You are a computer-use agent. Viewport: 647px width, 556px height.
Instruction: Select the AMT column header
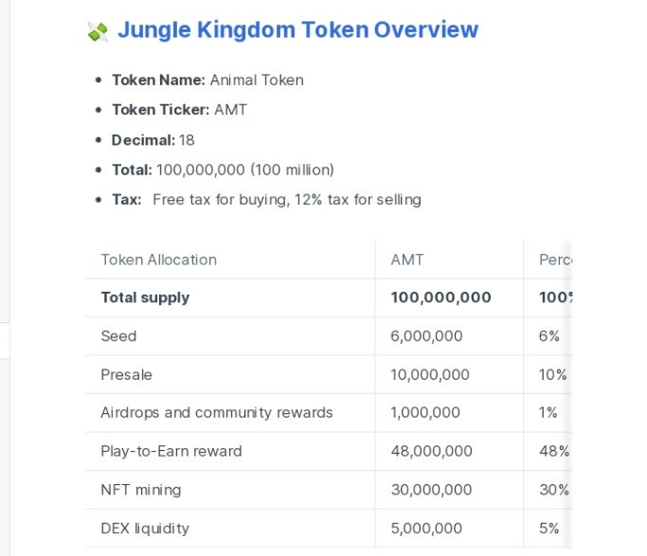coord(407,260)
